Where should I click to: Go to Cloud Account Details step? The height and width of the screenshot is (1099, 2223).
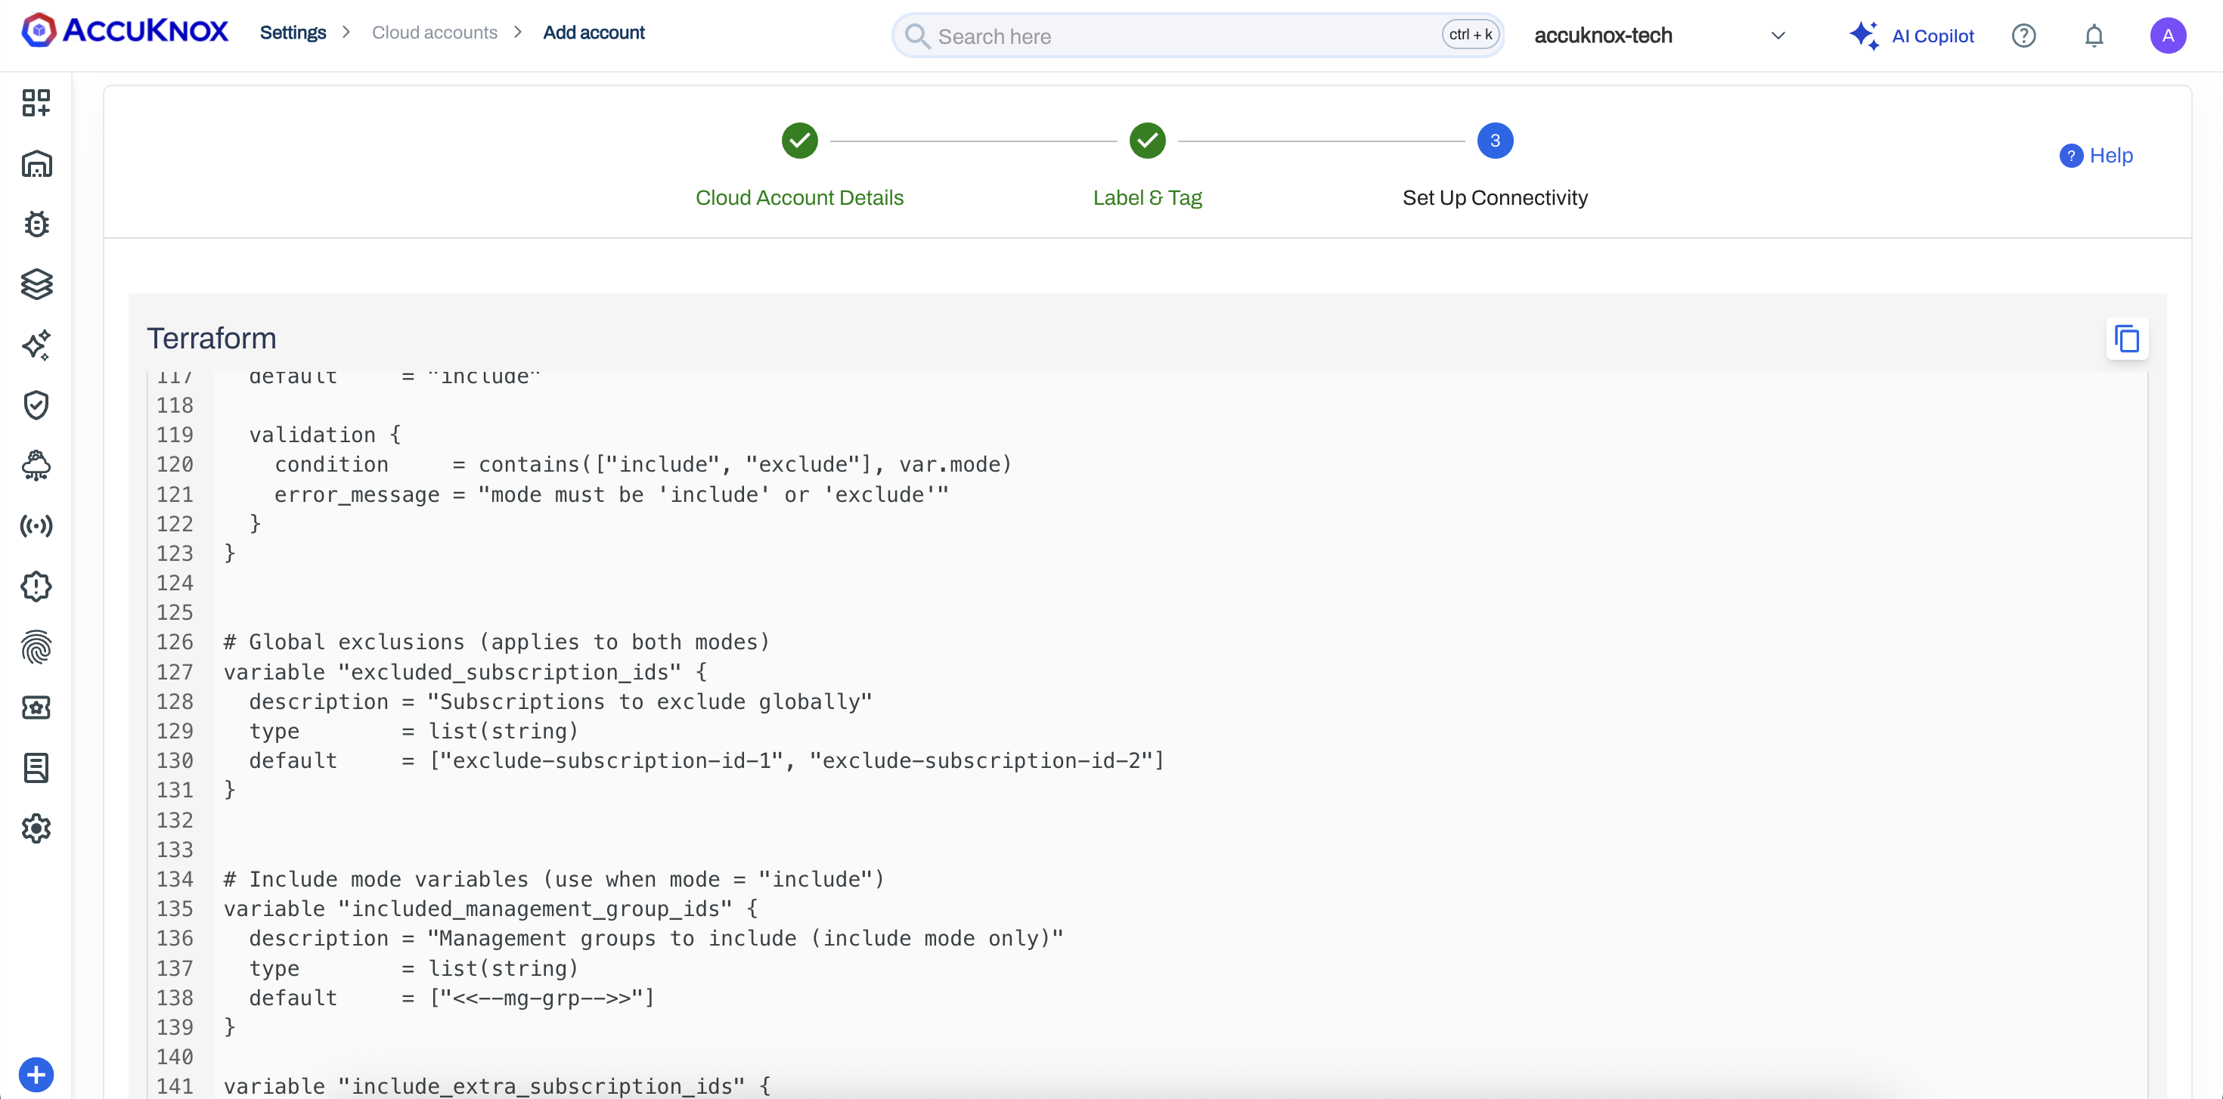tap(799, 197)
